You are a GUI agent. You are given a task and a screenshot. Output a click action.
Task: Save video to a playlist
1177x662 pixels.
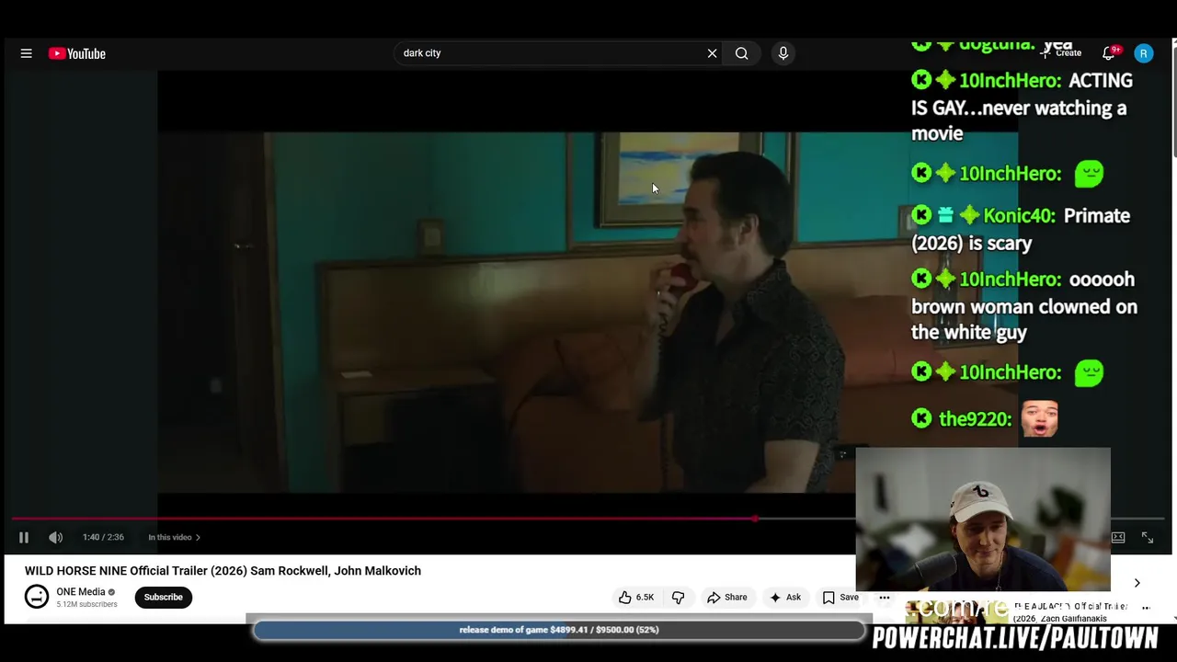point(840,597)
